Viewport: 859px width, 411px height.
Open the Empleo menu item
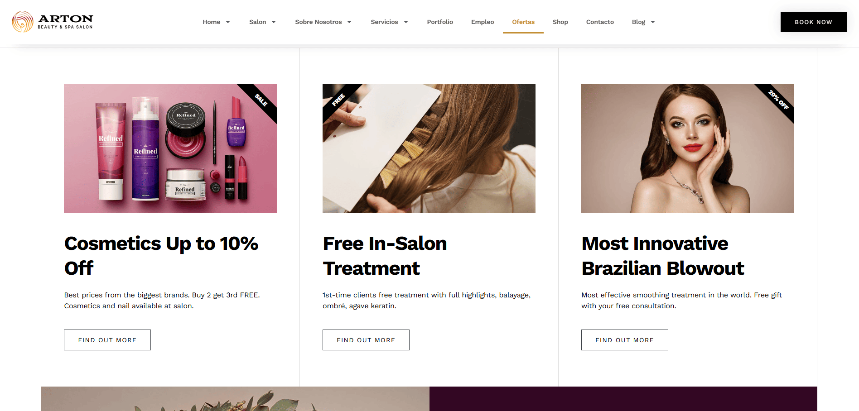[483, 22]
